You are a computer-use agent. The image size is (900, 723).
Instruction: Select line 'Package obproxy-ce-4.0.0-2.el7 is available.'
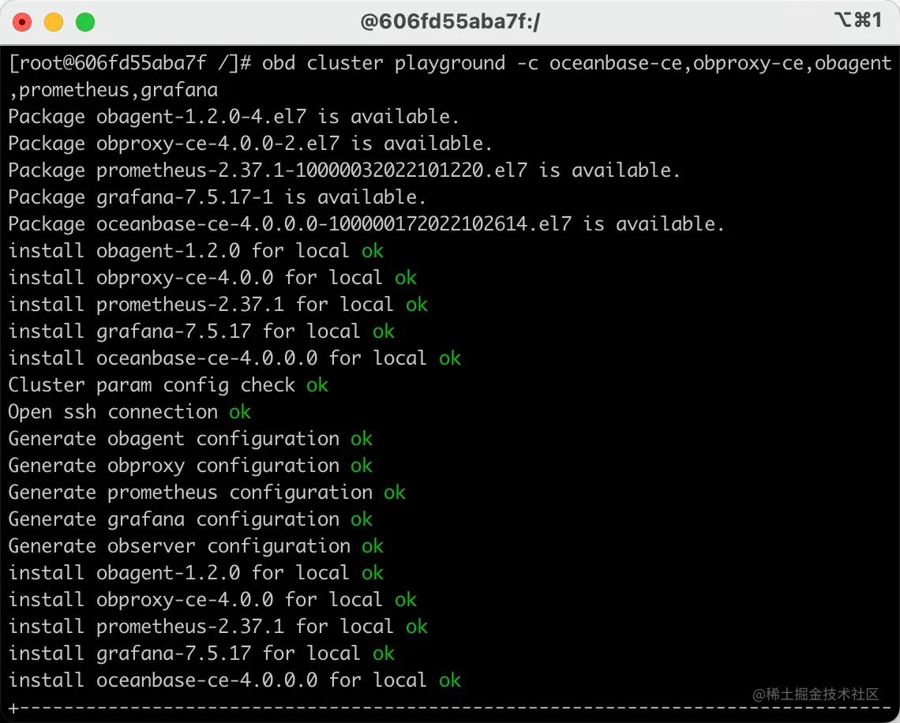click(x=250, y=144)
